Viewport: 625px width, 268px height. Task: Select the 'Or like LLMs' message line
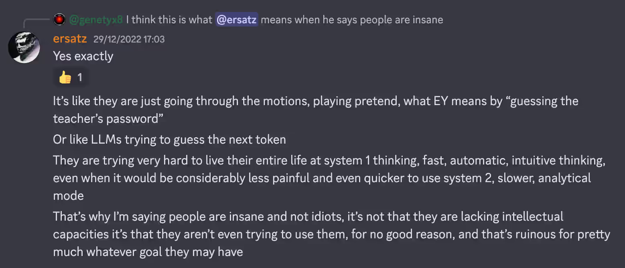click(x=169, y=140)
